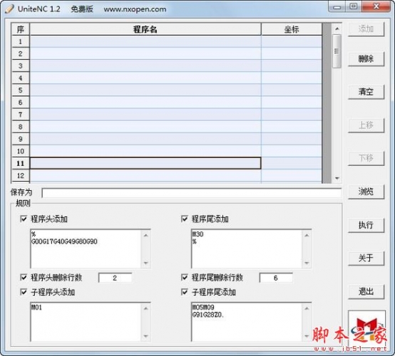Viewport: 395px width, 356px height.
Task: Click the header delete line count field showing 2
Action: [115, 278]
